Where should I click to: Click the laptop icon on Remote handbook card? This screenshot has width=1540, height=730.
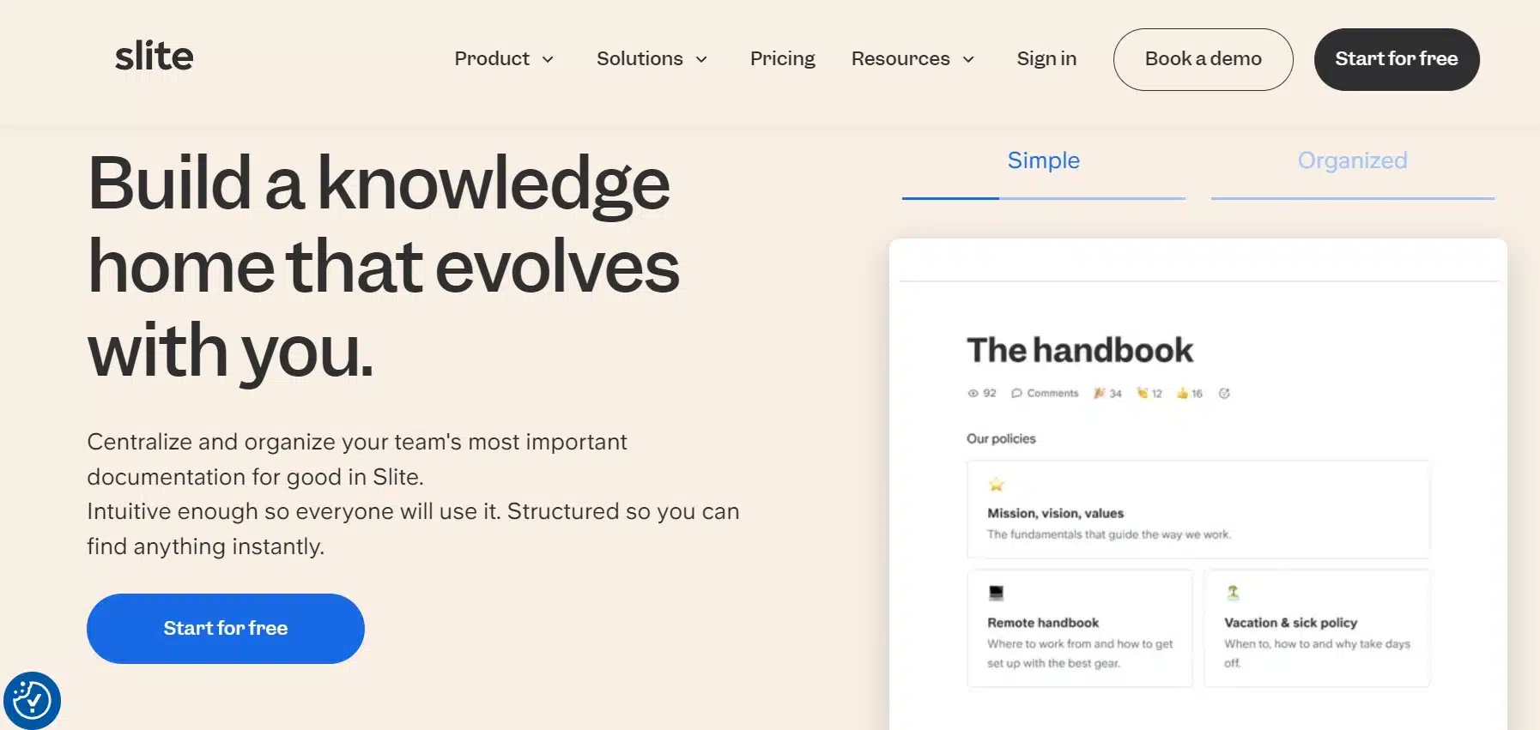pyautogui.click(x=996, y=593)
